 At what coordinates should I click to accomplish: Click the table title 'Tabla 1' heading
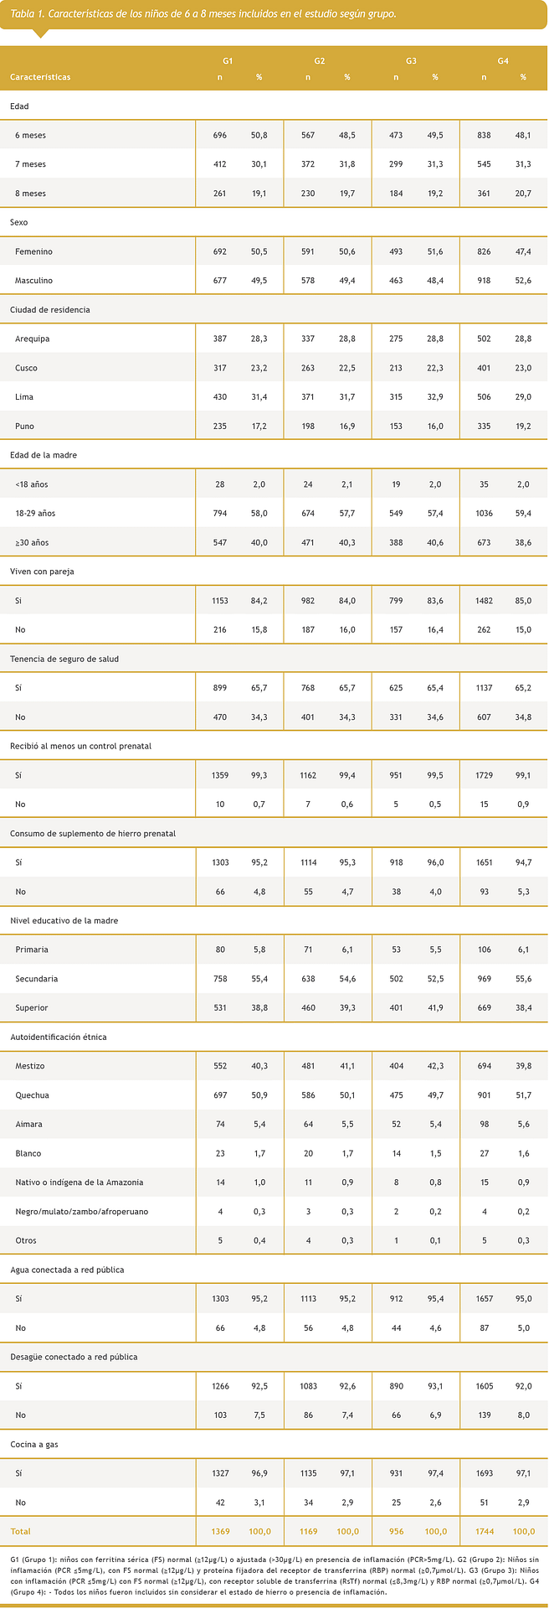tap(204, 15)
